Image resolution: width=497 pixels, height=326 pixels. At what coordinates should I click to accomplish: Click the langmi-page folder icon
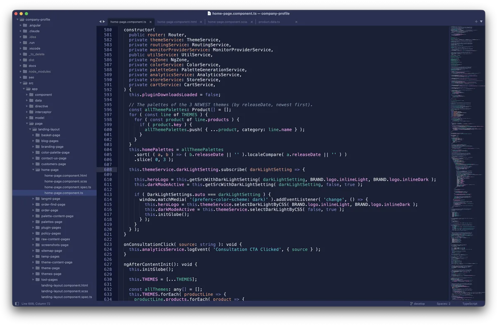[38, 199]
